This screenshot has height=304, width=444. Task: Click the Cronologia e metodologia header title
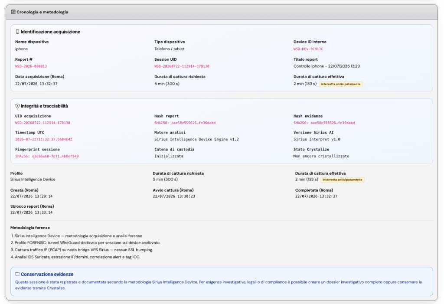(x=42, y=12)
